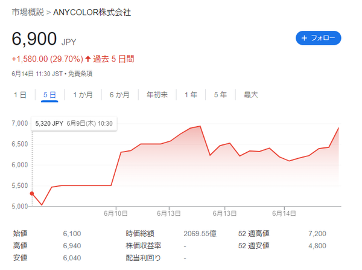Open the 免責条項 disclaimer link
This screenshot has width=362, height=270.
click(80, 74)
